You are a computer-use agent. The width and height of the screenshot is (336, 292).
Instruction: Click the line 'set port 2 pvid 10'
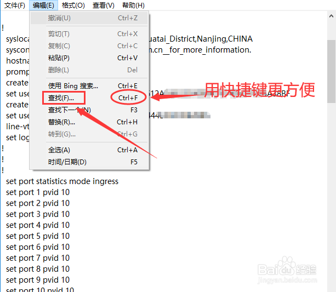coord(38,203)
